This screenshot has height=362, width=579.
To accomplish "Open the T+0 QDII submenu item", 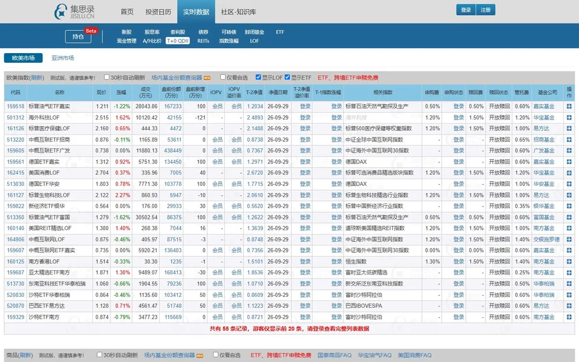I will (x=177, y=41).
